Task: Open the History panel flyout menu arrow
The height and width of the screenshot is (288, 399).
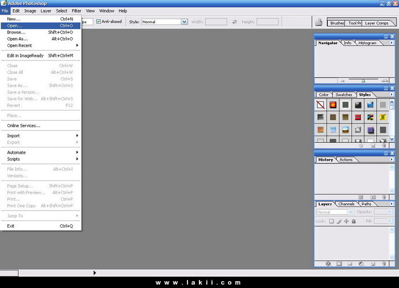Action: tap(392, 159)
